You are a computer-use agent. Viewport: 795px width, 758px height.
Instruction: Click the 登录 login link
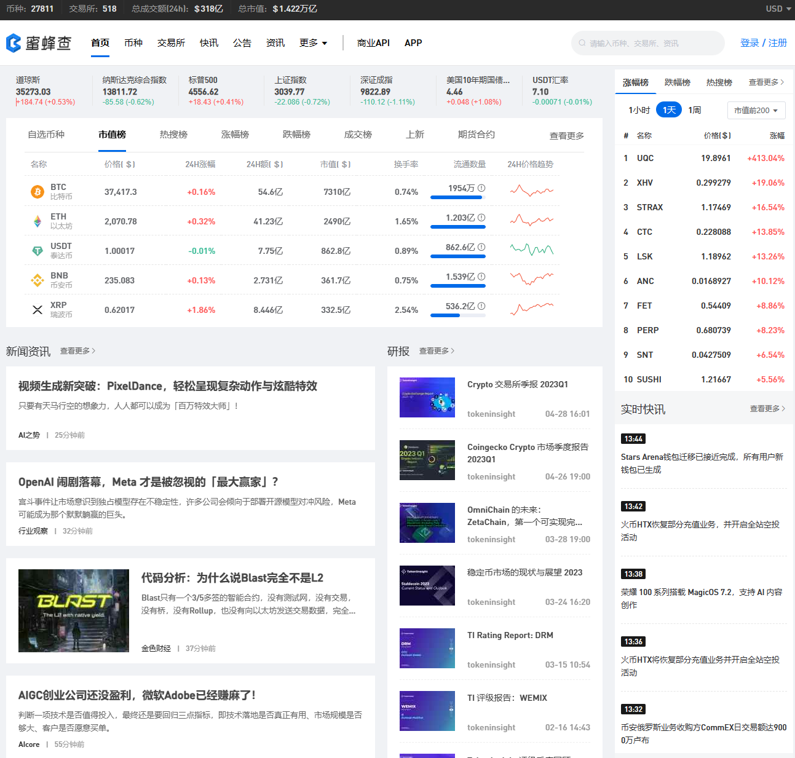click(x=749, y=43)
